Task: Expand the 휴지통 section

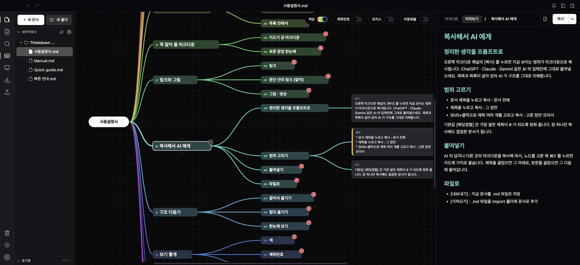Action: click(x=18, y=261)
